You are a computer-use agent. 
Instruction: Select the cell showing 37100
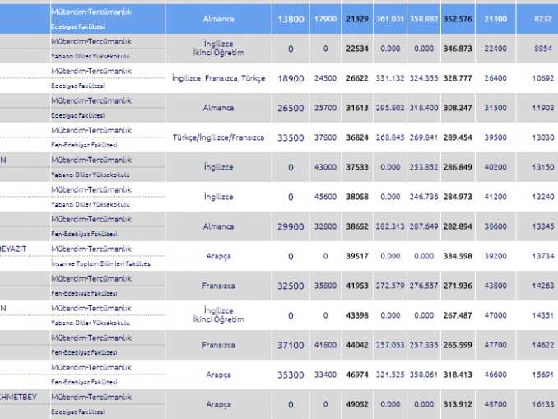pos(291,345)
